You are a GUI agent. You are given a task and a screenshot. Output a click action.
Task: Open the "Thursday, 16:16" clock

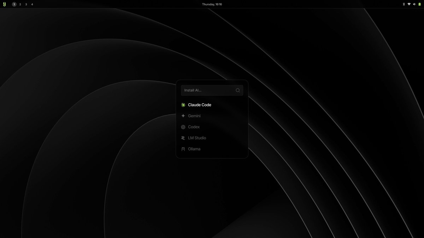212,4
